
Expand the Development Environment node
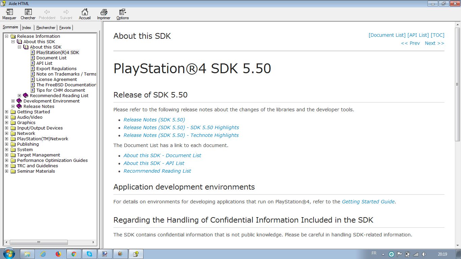point(13,101)
